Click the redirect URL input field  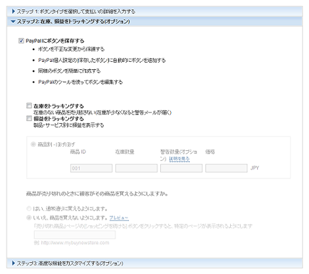click(x=75, y=234)
